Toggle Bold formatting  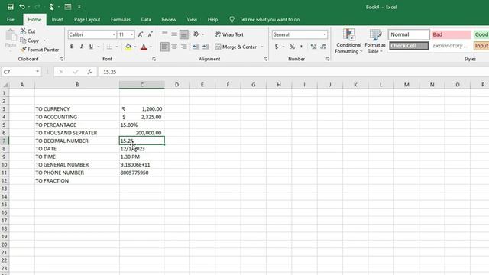pyautogui.click(x=72, y=47)
